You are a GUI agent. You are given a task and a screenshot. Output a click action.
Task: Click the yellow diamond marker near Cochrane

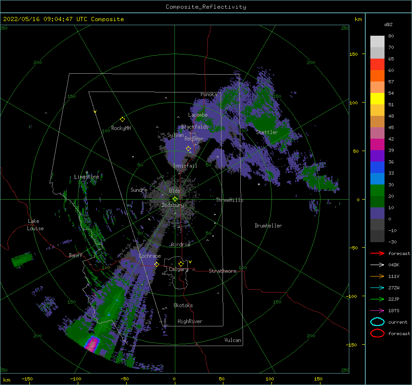pyautogui.click(x=157, y=264)
